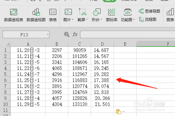Select row 10 header
The width and height of the screenshot is (175, 116).
click(5, 104)
